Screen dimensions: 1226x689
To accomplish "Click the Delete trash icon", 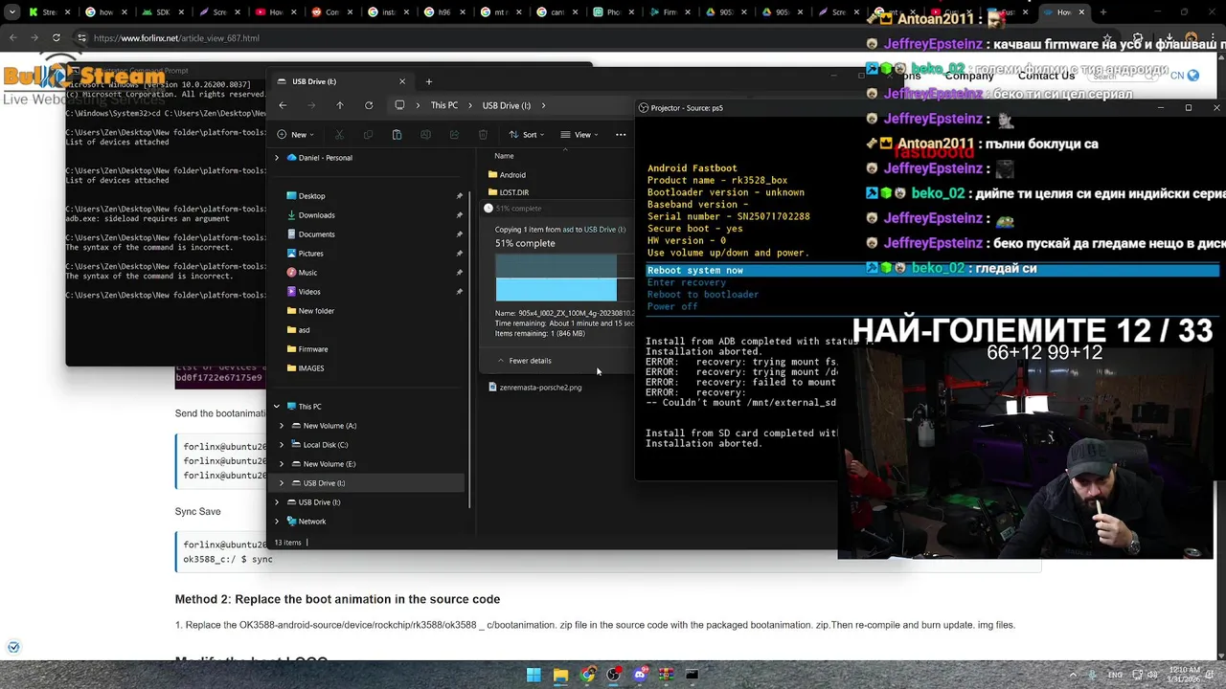I will pyautogui.click(x=483, y=135).
